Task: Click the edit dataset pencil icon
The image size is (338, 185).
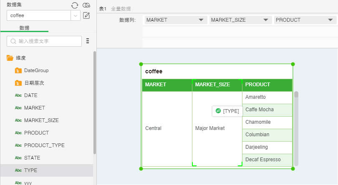Action: (86, 15)
